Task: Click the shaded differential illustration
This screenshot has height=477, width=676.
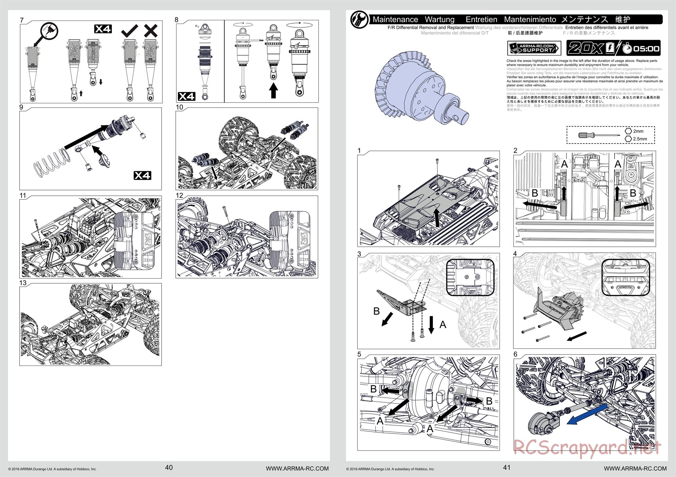Action: point(422,88)
